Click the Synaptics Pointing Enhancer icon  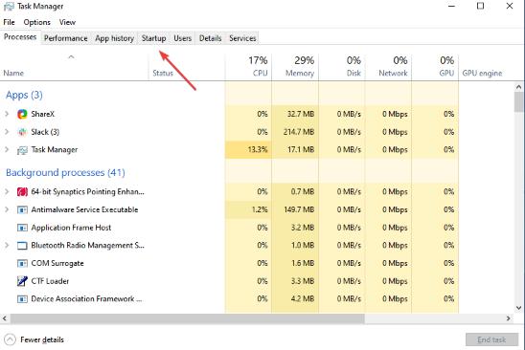[22, 192]
